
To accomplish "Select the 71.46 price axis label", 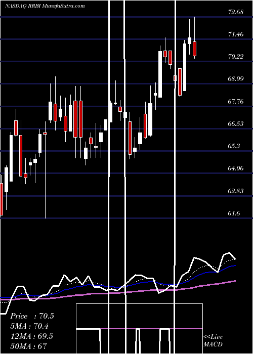I will [x=236, y=34].
